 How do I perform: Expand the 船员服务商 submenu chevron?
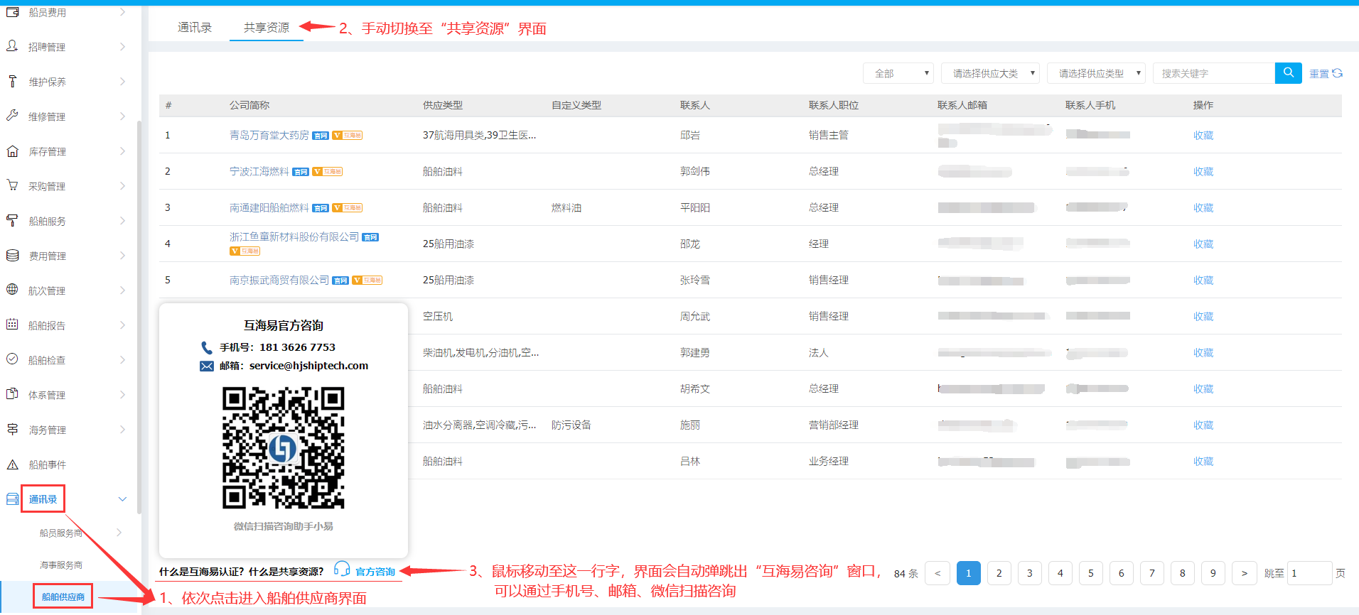[119, 532]
